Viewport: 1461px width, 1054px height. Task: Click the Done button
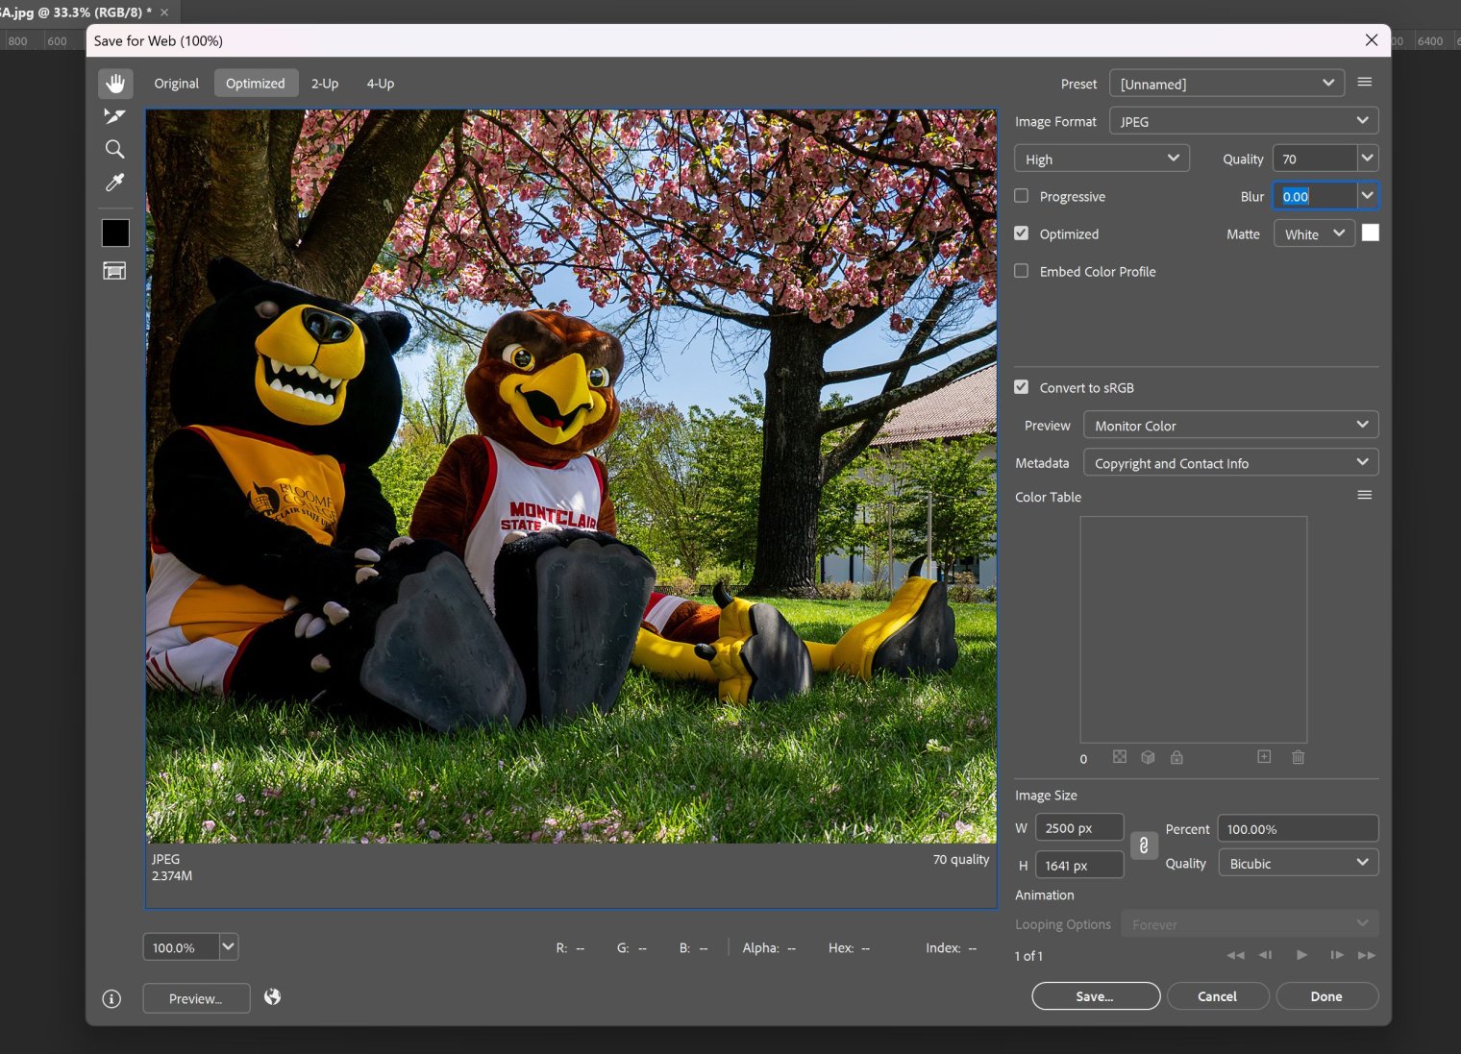click(x=1327, y=996)
